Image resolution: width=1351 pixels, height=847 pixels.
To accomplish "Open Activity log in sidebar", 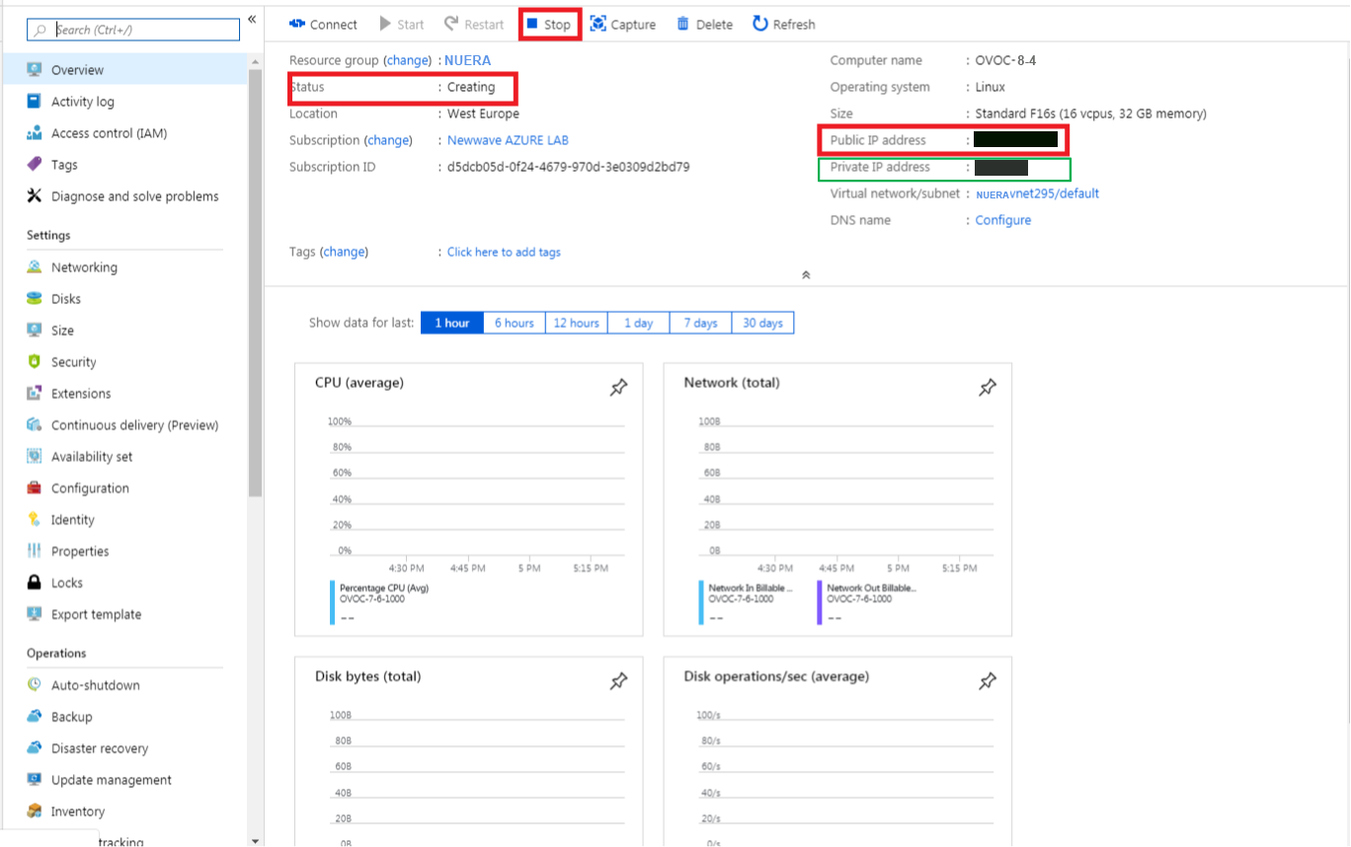I will click(82, 102).
